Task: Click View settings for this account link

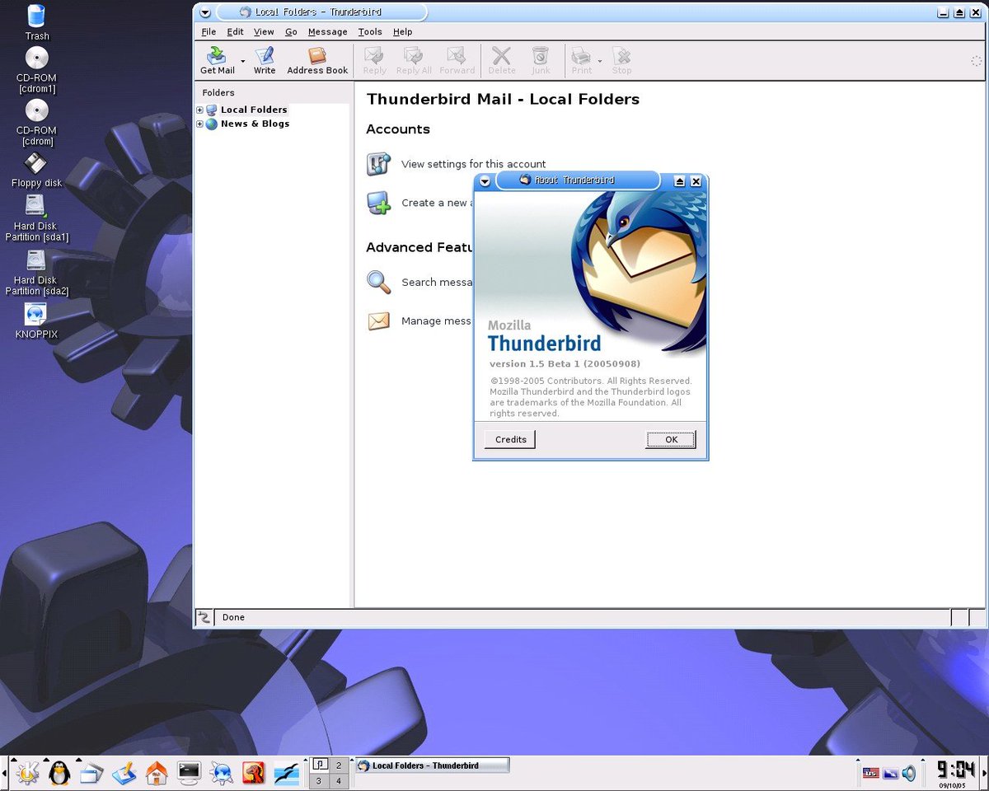Action: tap(473, 164)
